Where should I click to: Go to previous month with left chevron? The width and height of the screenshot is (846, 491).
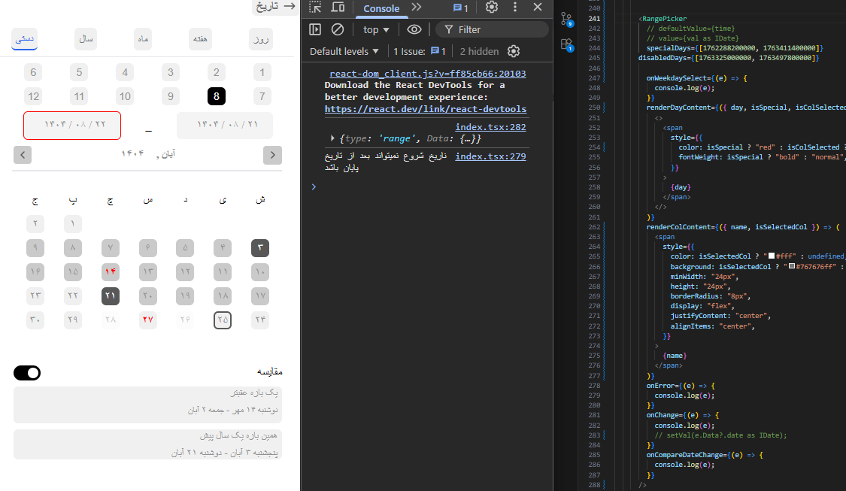(23, 155)
